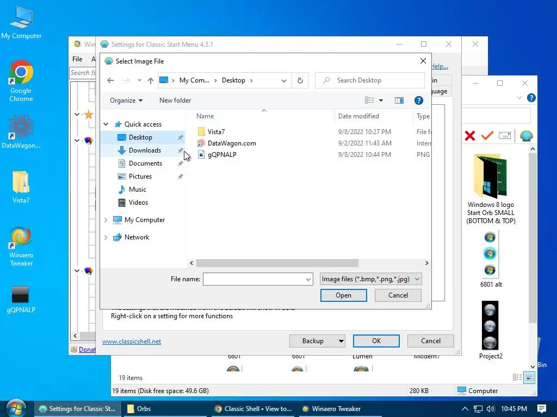Expand Network in the navigation pane
The height and width of the screenshot is (417, 557).
[106, 237]
